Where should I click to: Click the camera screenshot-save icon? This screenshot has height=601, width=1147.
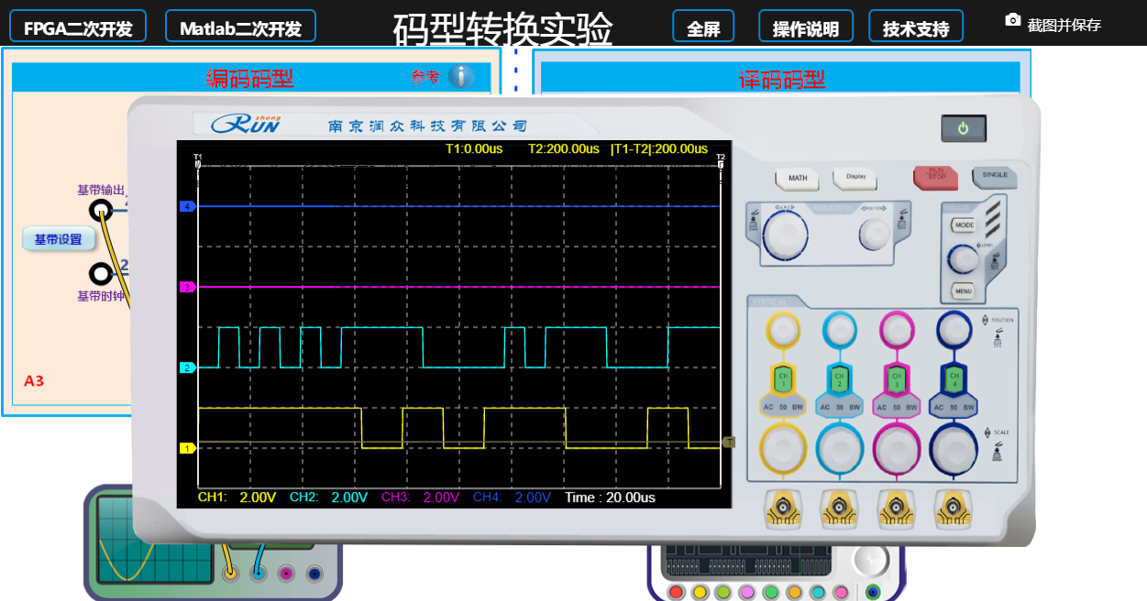click(1013, 18)
